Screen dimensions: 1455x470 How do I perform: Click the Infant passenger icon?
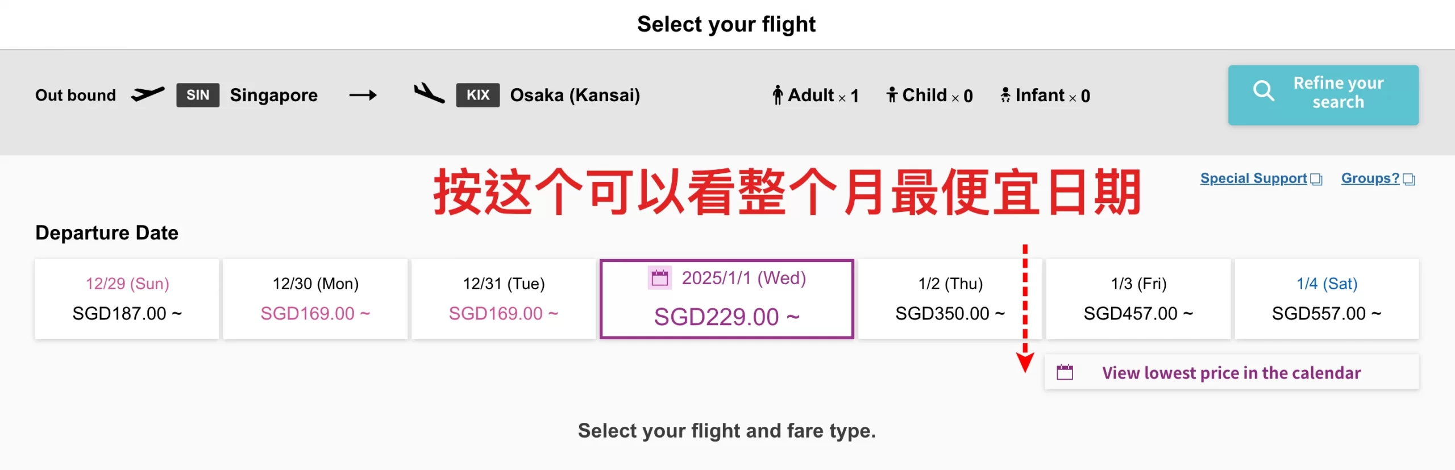pyautogui.click(x=1005, y=95)
